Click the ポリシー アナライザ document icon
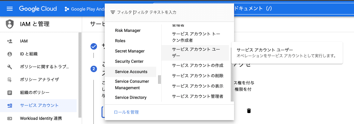 9,80
